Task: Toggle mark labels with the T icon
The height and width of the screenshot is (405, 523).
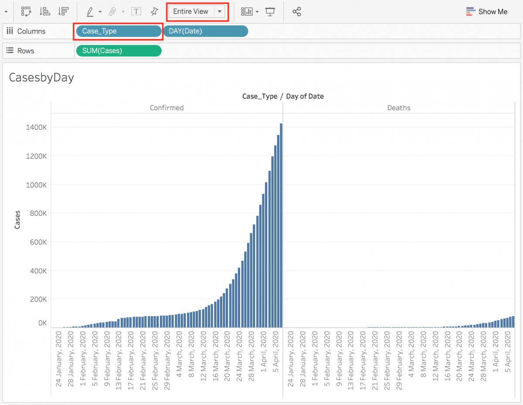Action: click(x=137, y=12)
